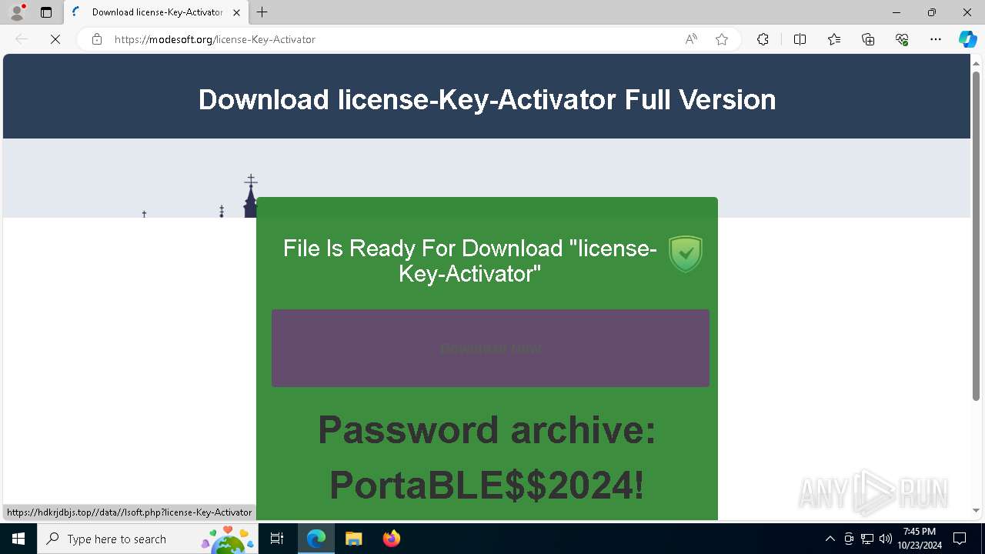Close the Download license-Key-Activator tab

pos(236,12)
